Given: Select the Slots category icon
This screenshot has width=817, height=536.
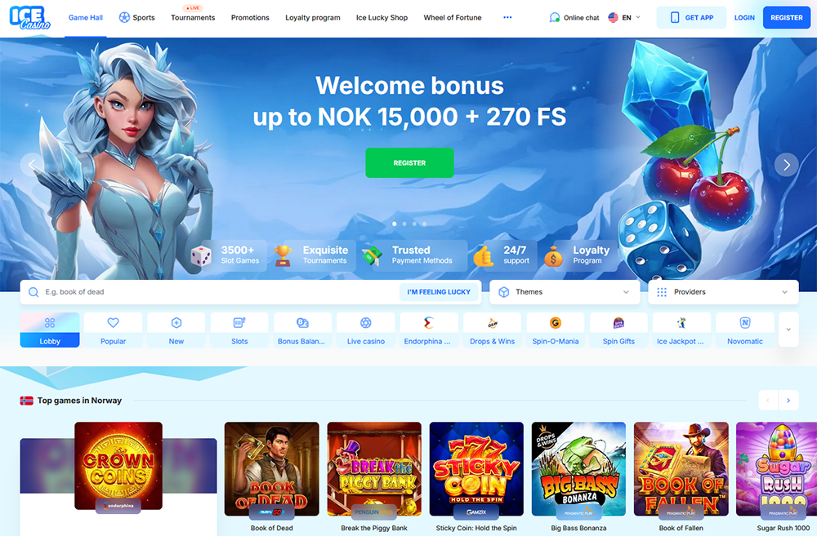Looking at the screenshot, I should 239,322.
